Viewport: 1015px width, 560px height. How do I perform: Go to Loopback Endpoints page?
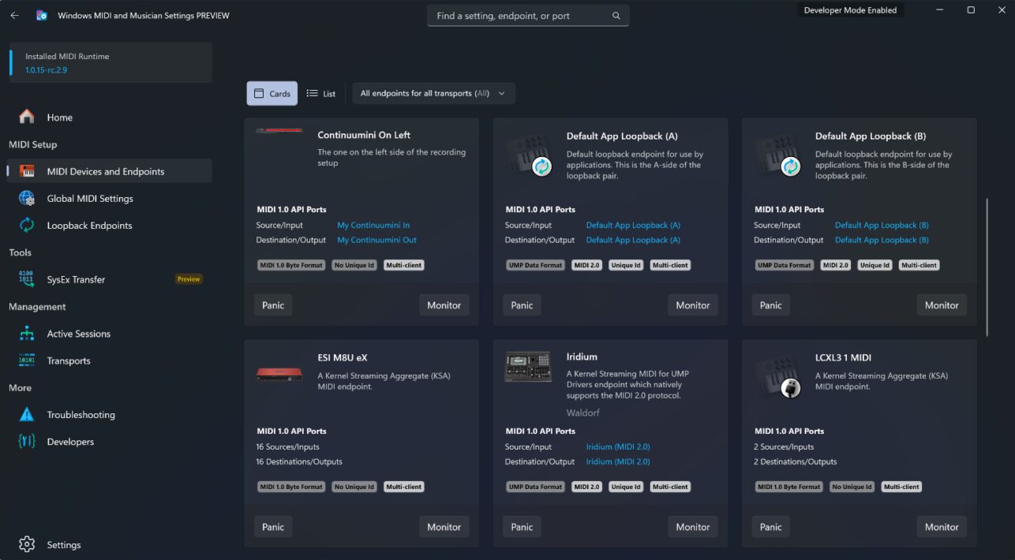109,225
